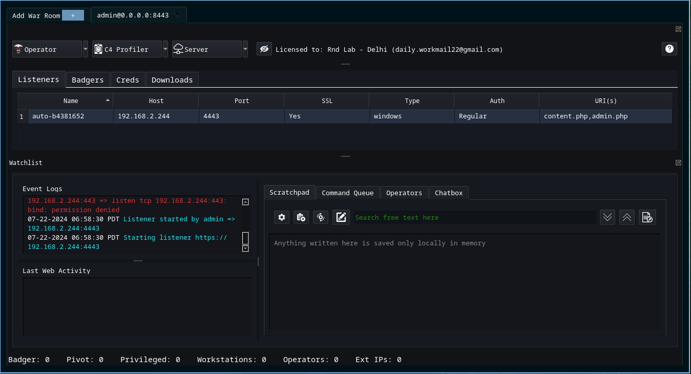
Task: Click the Workstations: 0 status entry
Action: click(x=232, y=359)
